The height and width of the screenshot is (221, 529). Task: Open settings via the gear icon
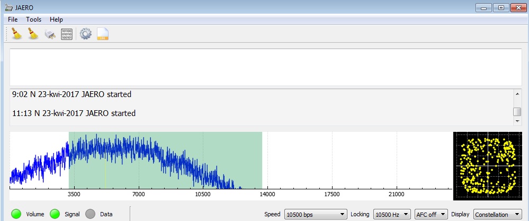pos(85,34)
